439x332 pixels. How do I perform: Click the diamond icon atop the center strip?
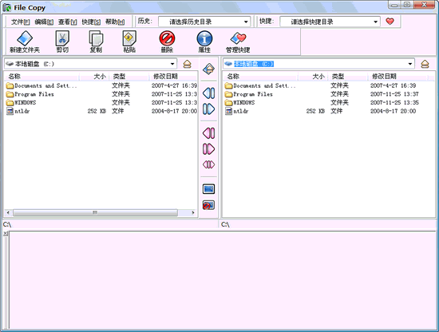click(209, 69)
